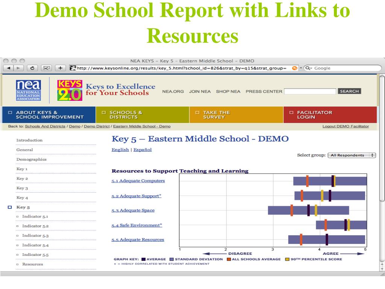Click the browser Forward arrow button
385x289 pixels.
click(x=18, y=68)
